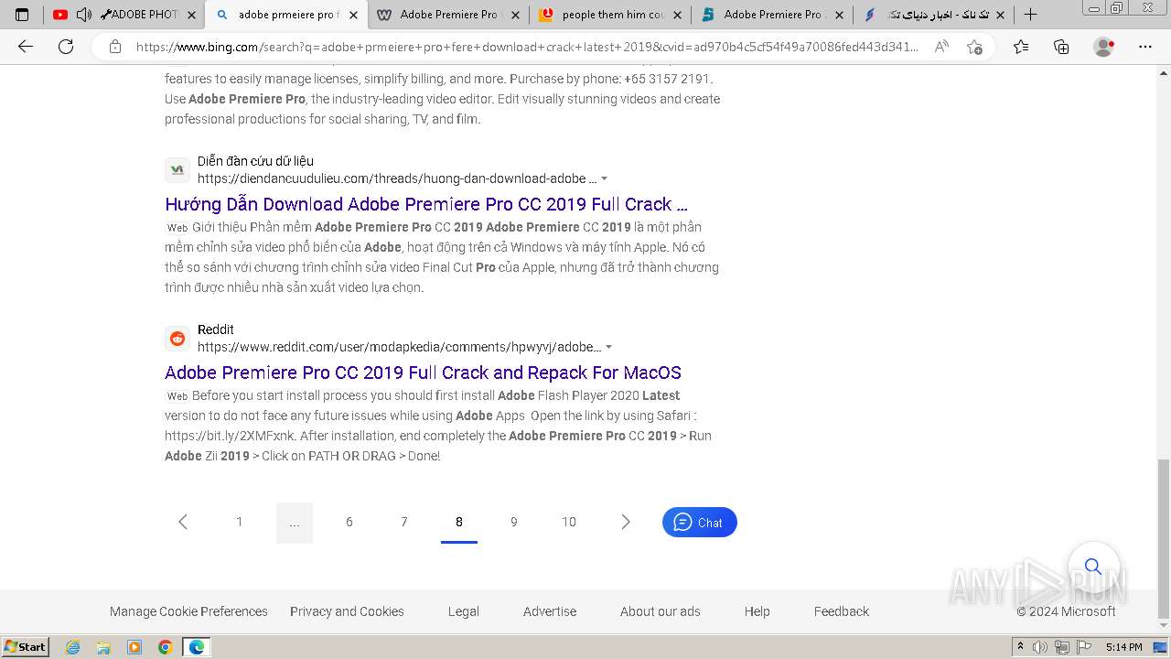Open media player taskbar icon
1171x659 pixels.
click(134, 647)
